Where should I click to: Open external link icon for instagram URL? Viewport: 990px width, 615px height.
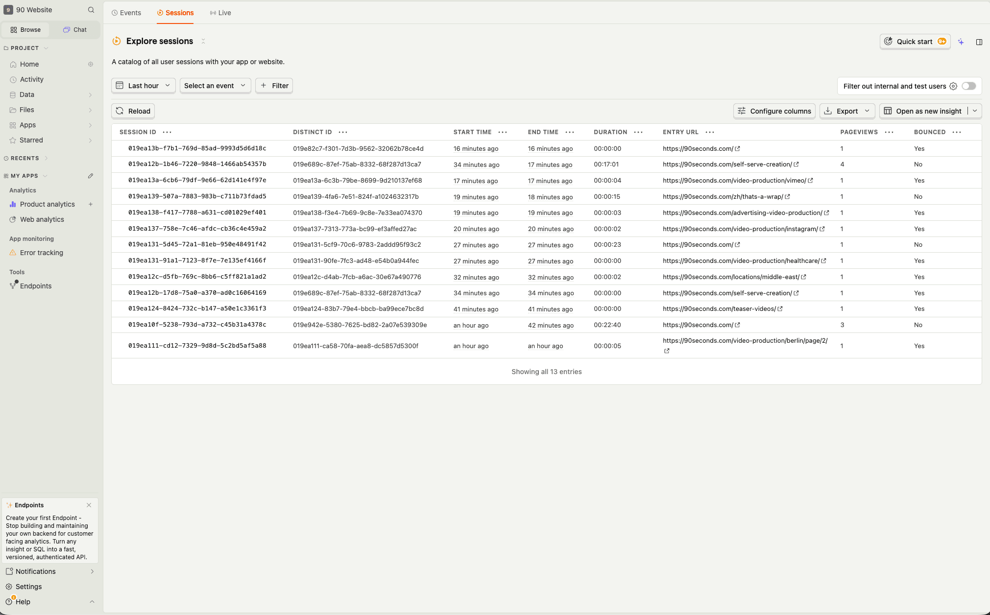[822, 229]
